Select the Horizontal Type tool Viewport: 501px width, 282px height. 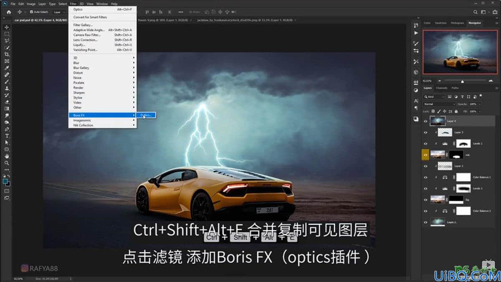7,136
